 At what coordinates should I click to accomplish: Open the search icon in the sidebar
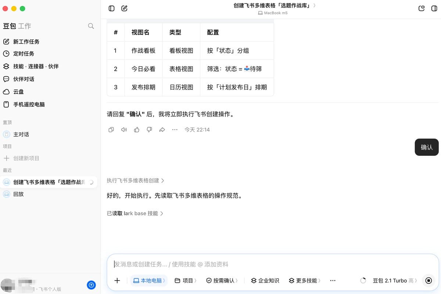click(91, 26)
